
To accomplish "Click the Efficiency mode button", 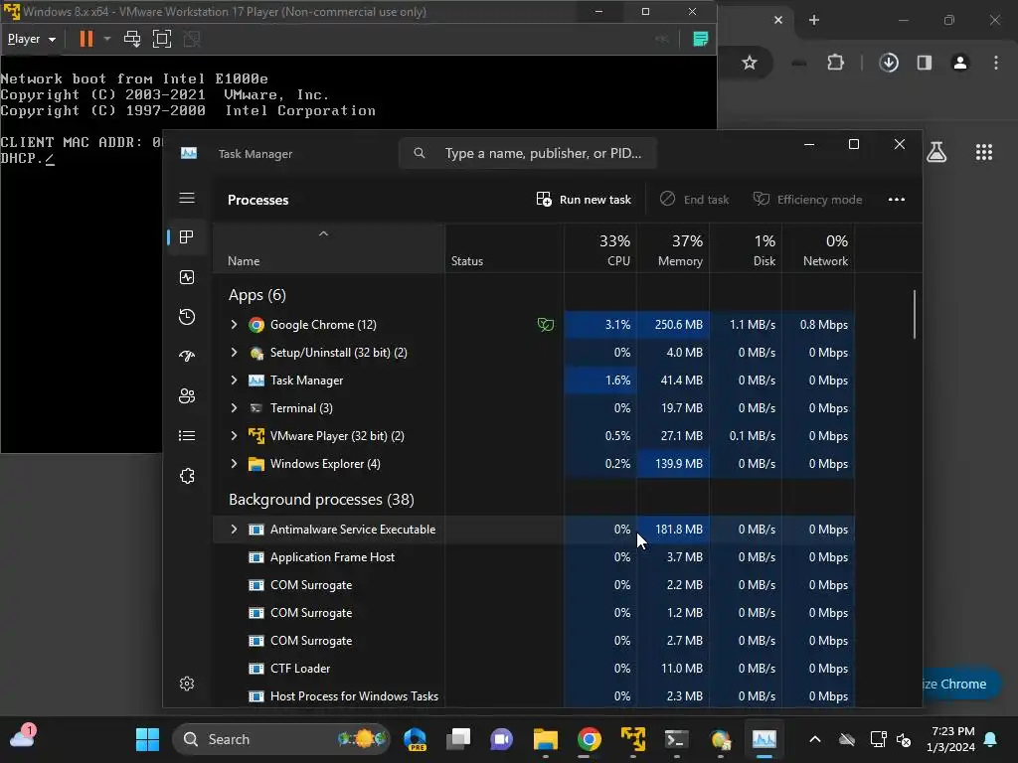I will tap(807, 200).
